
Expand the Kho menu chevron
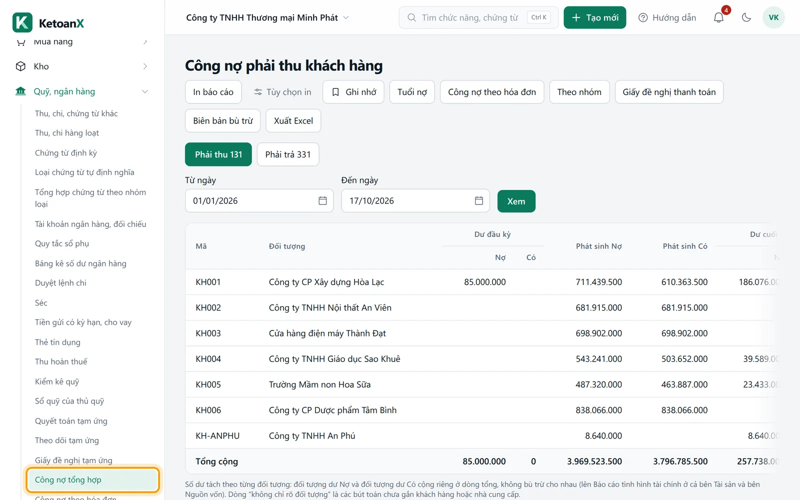[145, 66]
